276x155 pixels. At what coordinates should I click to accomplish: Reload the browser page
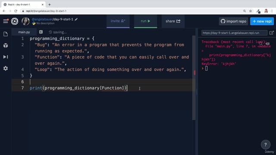16,11
